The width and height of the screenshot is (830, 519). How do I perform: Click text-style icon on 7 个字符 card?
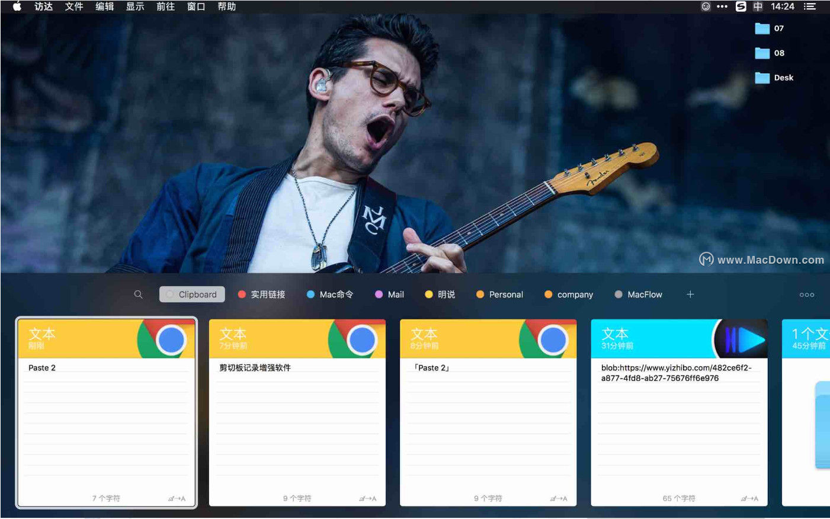click(x=177, y=499)
